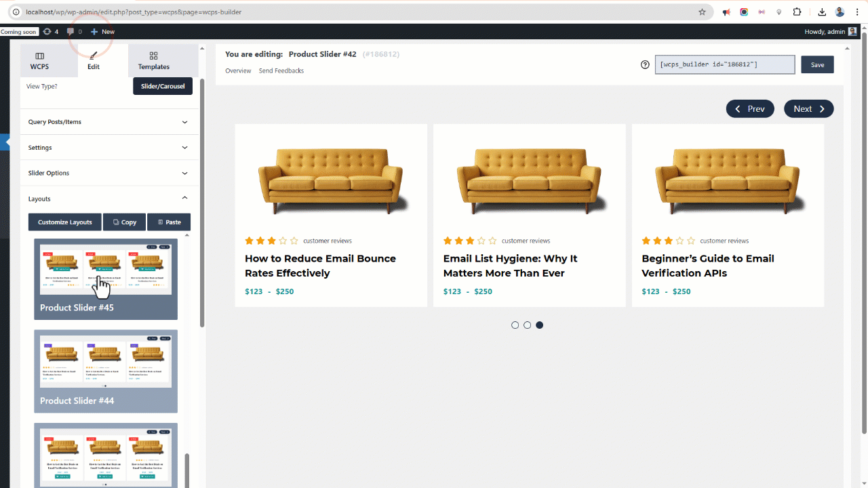Open the browser profile avatar

[840, 12]
